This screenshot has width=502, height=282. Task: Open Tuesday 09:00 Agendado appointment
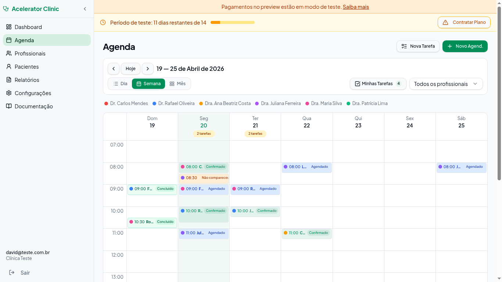[255, 190]
